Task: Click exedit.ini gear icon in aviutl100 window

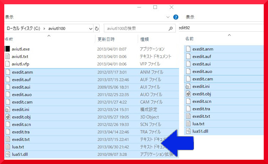Action: click(x=8, y=110)
